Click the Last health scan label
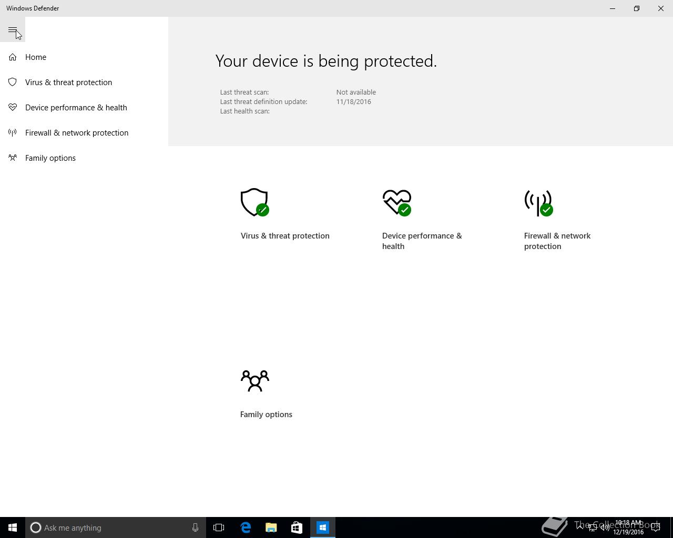This screenshot has width=673, height=538. pyautogui.click(x=245, y=111)
